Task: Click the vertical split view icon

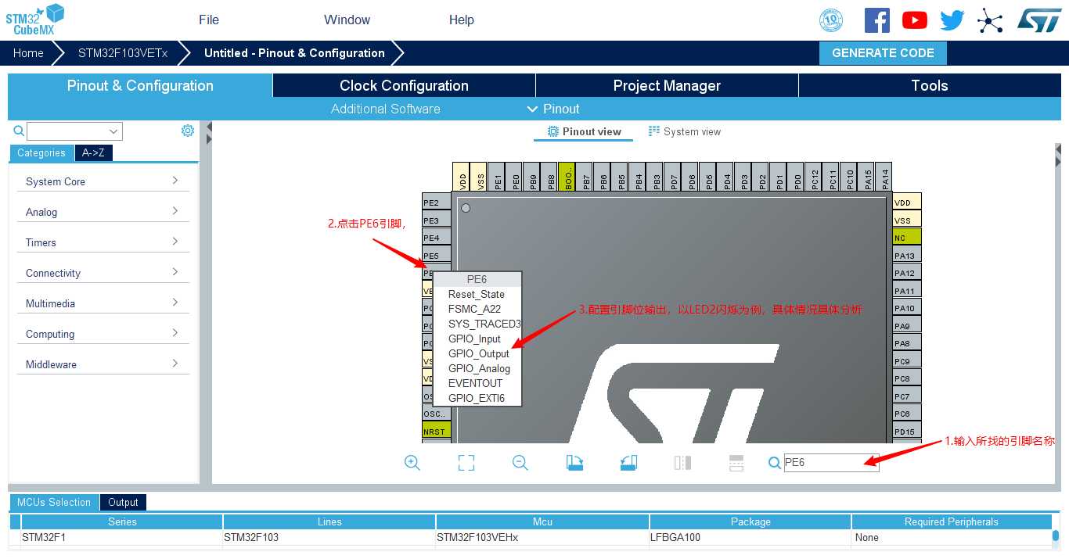Action: click(x=682, y=462)
